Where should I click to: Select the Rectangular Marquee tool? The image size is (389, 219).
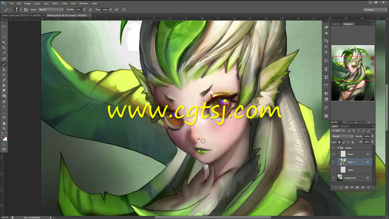(x=4, y=32)
